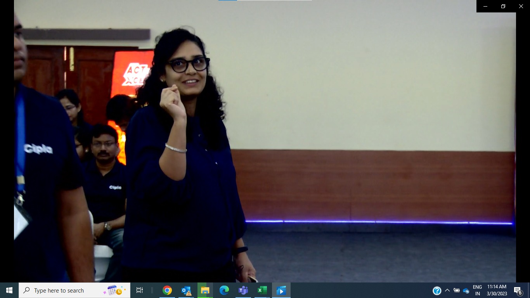Open the notification center with 6 alerts
The width and height of the screenshot is (530, 298).
pyautogui.click(x=518, y=291)
